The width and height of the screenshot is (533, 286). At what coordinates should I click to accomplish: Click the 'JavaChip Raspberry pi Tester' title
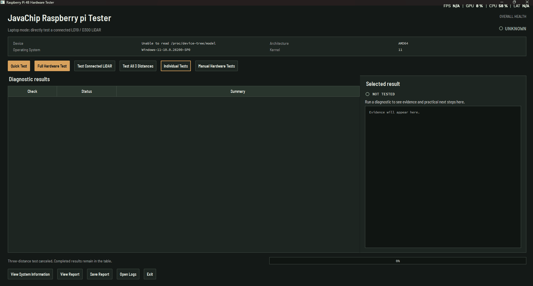coord(59,18)
